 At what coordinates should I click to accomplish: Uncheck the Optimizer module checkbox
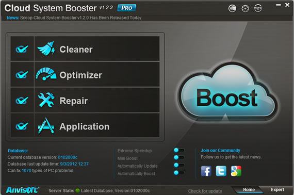(22, 75)
